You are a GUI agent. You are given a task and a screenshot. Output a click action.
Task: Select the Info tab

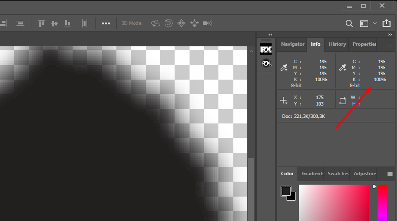(x=315, y=44)
